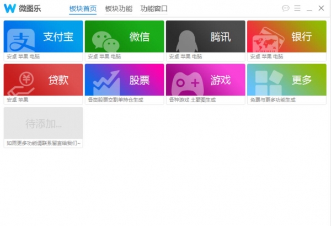Click 安卓 苹果 text under 贷款
331x226 pixels.
[18, 99]
